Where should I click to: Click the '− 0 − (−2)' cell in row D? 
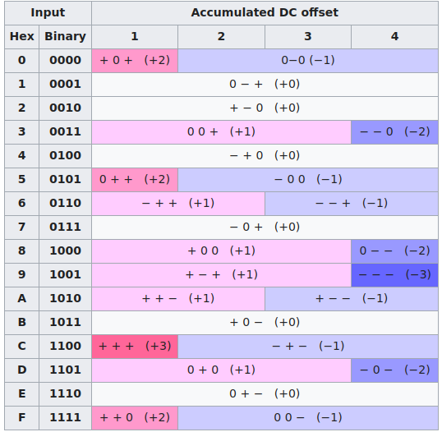pos(394,370)
